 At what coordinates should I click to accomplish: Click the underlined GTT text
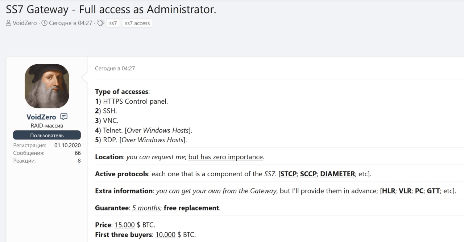tap(433, 191)
